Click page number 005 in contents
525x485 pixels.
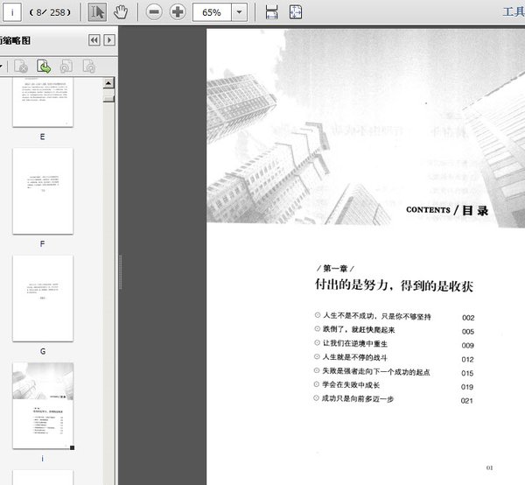pyautogui.click(x=468, y=332)
